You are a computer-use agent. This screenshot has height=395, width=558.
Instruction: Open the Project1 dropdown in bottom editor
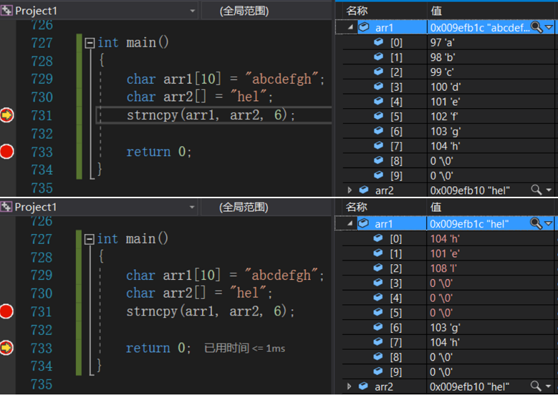(192, 207)
